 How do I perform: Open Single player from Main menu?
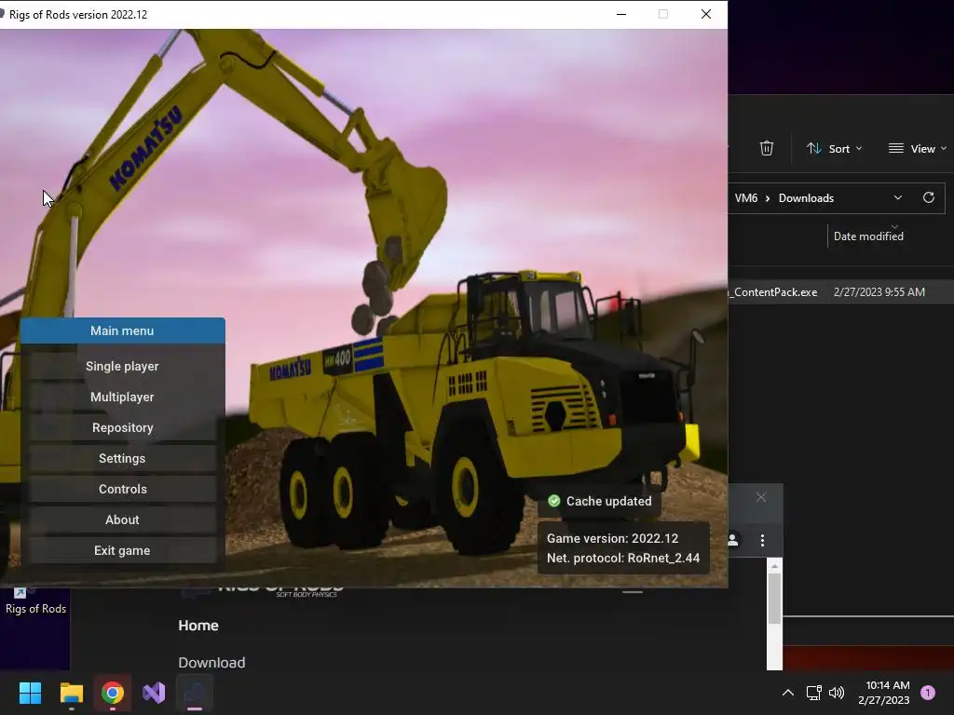[x=122, y=366]
